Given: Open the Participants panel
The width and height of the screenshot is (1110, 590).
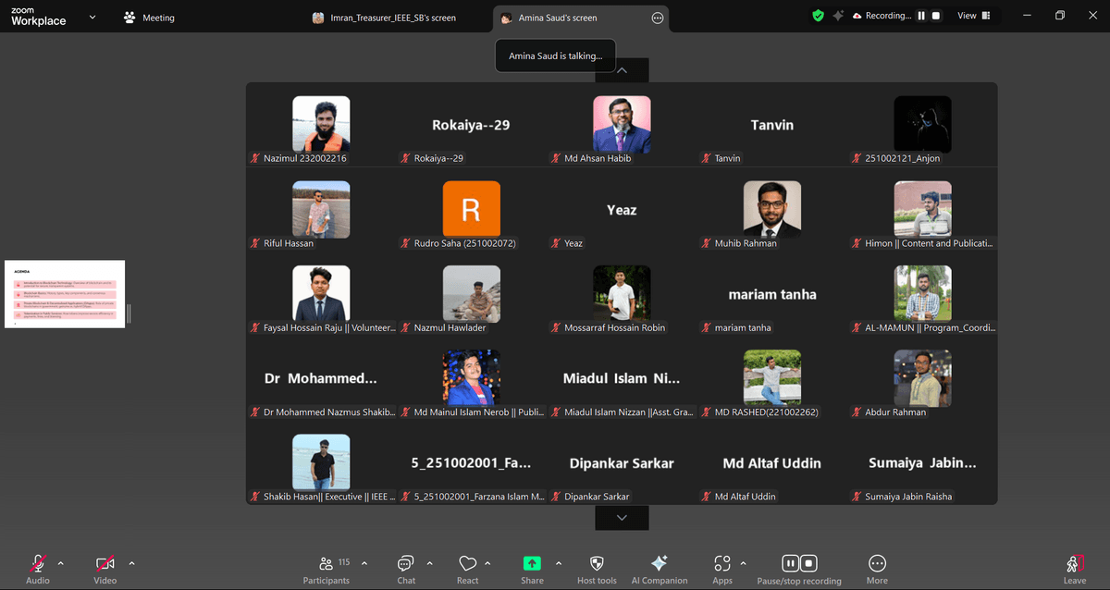Looking at the screenshot, I should click(x=327, y=563).
